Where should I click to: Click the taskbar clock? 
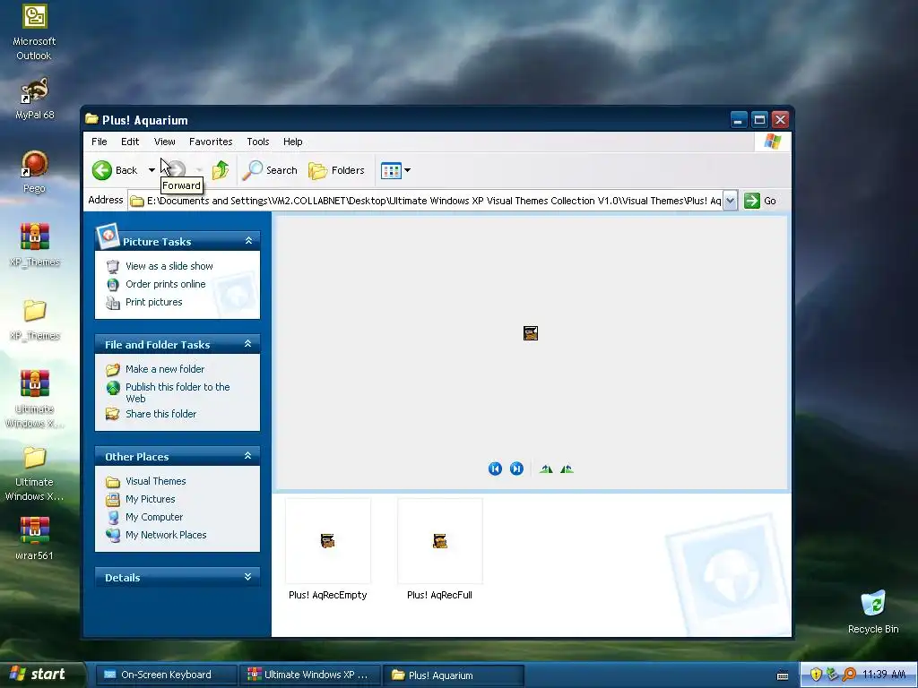point(884,675)
